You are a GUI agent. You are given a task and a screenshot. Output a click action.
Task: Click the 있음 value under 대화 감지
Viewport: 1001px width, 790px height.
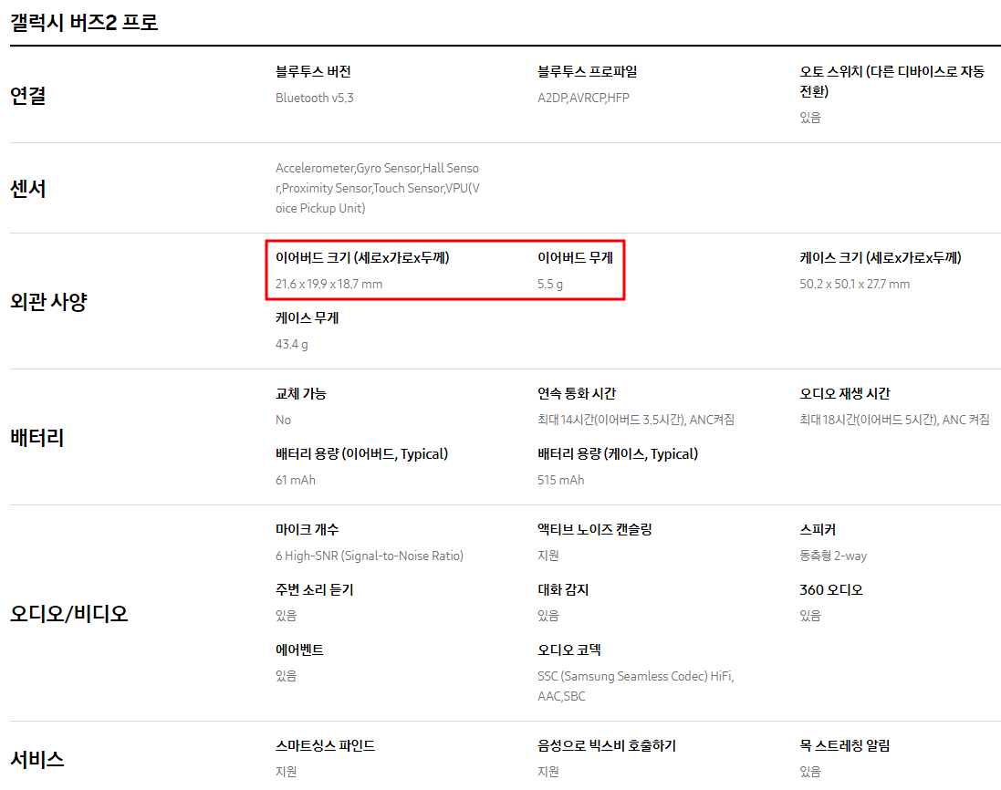pyautogui.click(x=547, y=616)
